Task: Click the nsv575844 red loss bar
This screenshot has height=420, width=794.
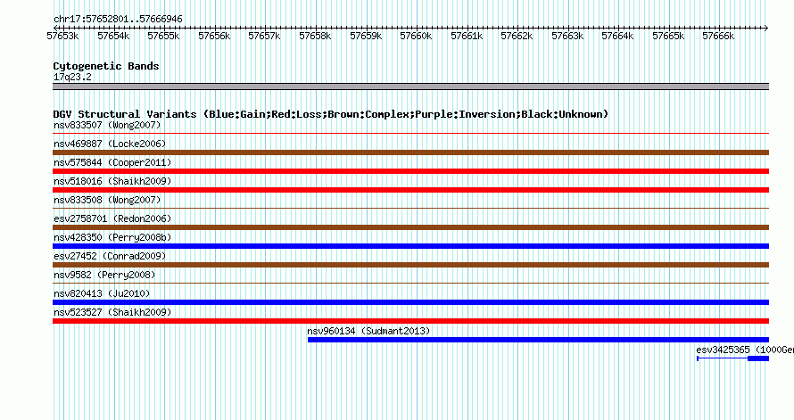Action: click(x=410, y=171)
